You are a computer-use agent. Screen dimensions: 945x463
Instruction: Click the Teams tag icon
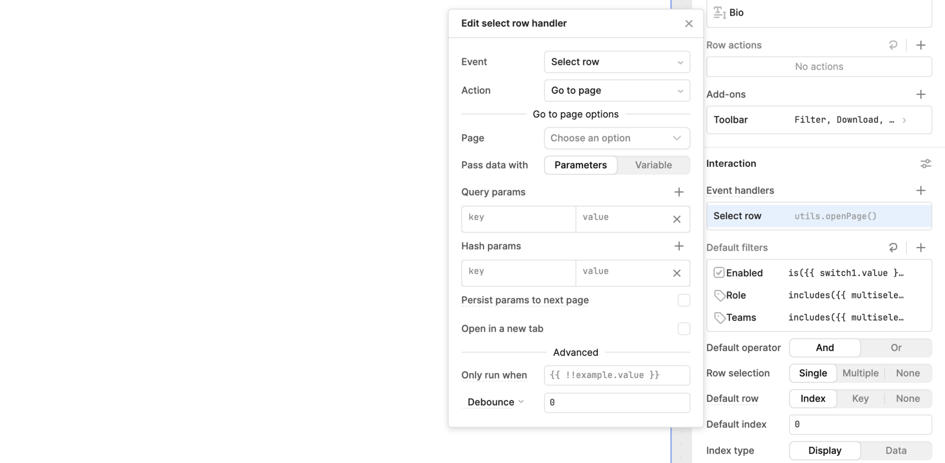719,318
